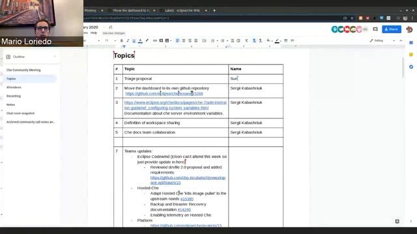Screen dimensions: 417x234
Task: Switch to the Meeting browser tab
Action: [x=93, y=10]
